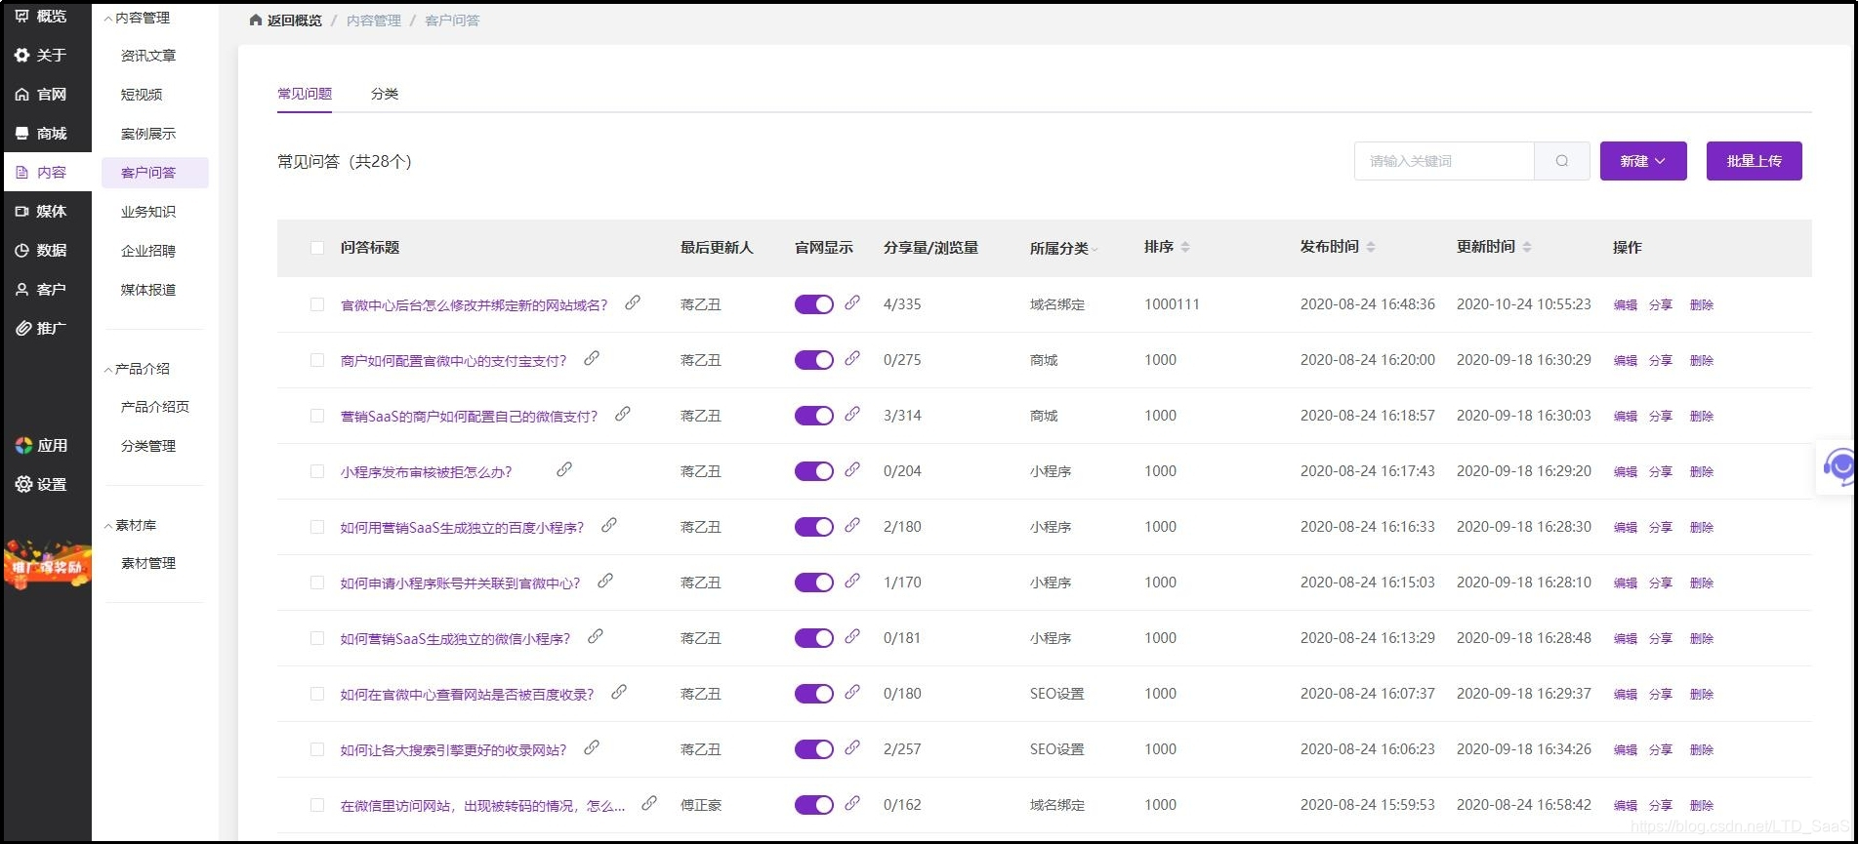
Task: Click 内容管理 in the breadcrumb
Action: pyautogui.click(x=374, y=20)
